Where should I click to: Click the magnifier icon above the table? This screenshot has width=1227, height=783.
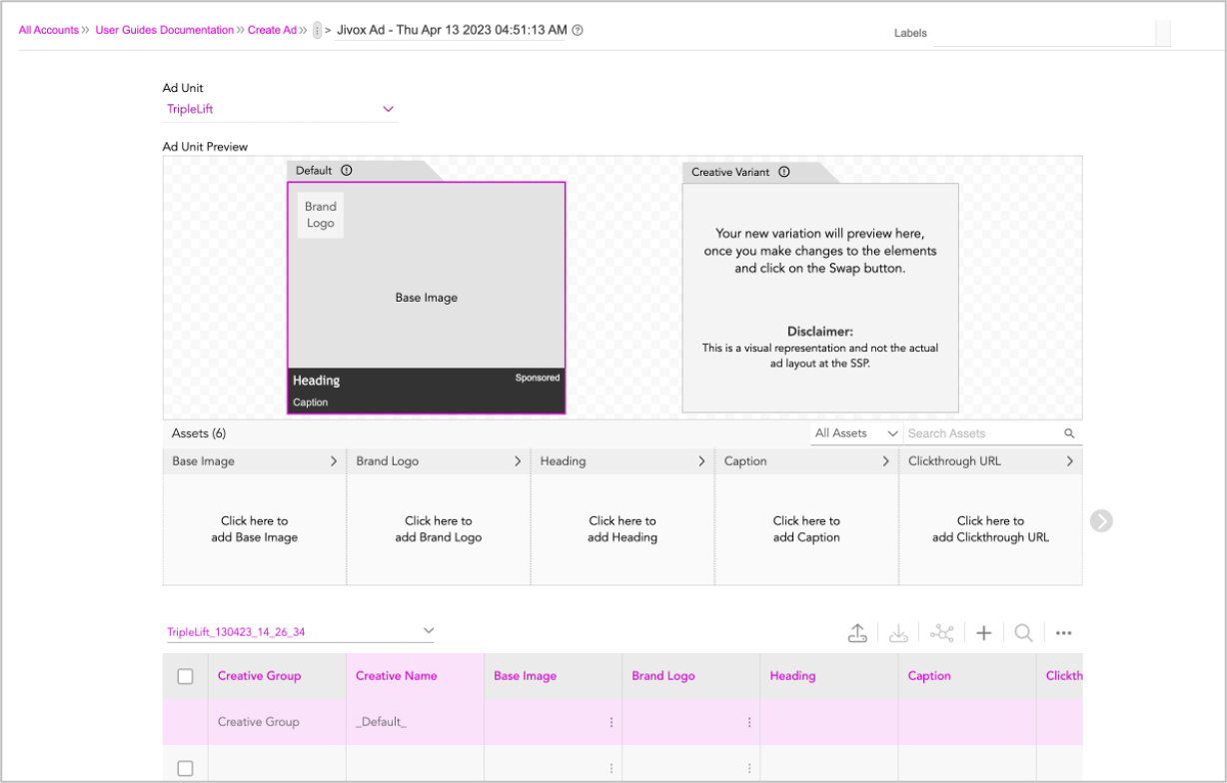coord(1023,633)
